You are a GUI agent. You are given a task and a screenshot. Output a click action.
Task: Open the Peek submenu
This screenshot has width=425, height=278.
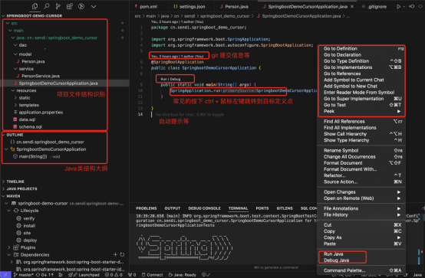(x=361, y=111)
